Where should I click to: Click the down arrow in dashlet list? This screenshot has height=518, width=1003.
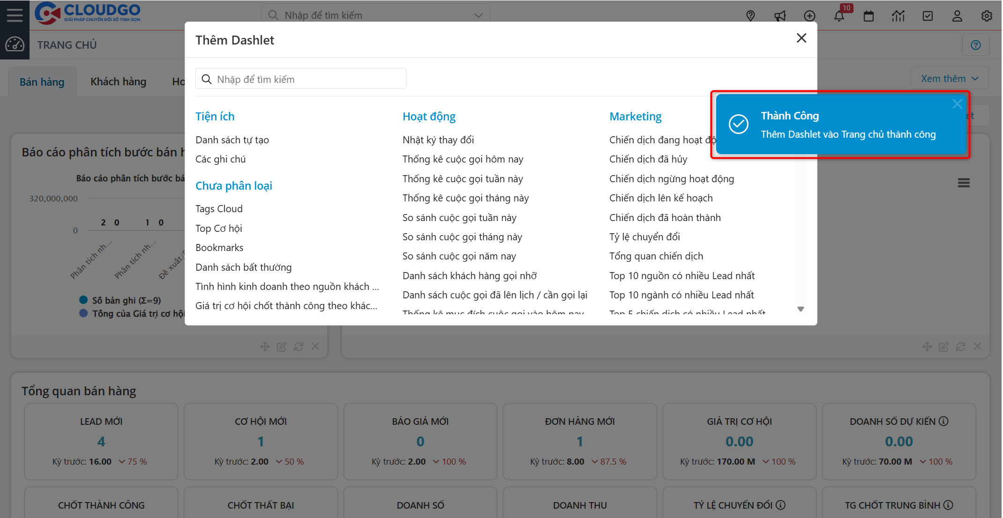coord(801,309)
